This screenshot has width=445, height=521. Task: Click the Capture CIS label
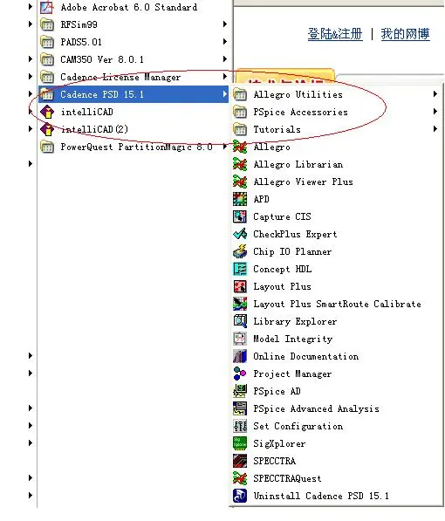coord(282,216)
